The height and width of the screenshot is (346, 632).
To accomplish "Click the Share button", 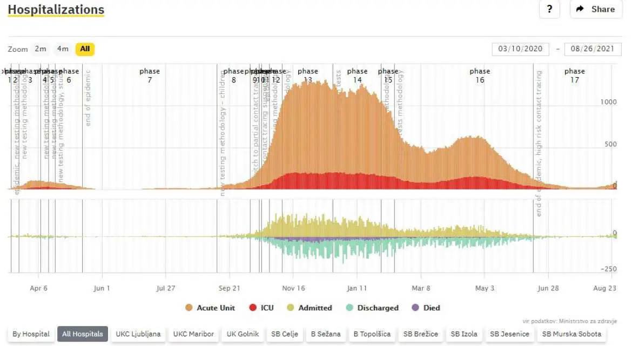I will coord(596,9).
